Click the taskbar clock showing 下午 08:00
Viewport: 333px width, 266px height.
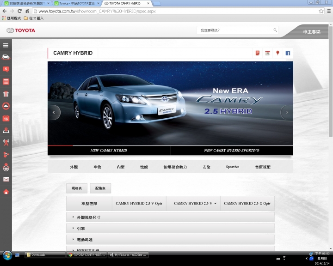322,254
